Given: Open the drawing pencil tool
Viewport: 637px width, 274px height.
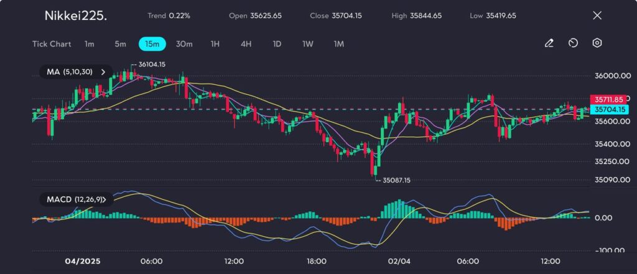Looking at the screenshot, I should click(549, 43).
